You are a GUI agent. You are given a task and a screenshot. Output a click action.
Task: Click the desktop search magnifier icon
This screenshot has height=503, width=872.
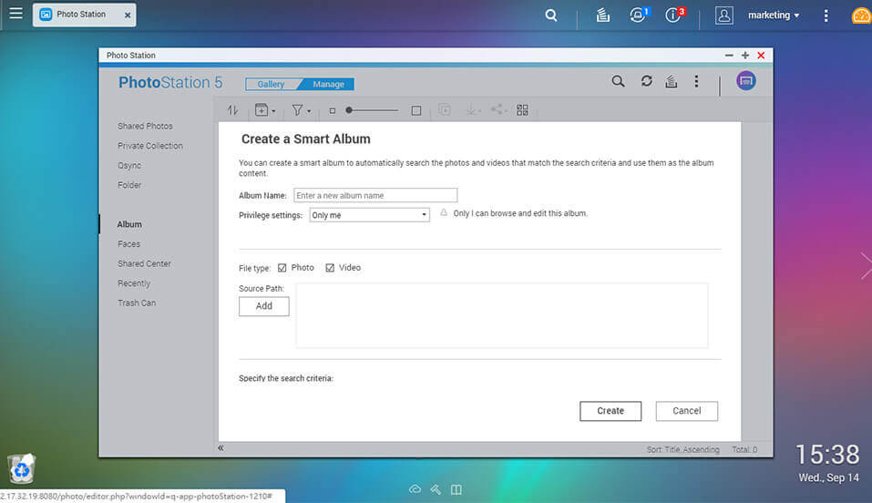551,15
